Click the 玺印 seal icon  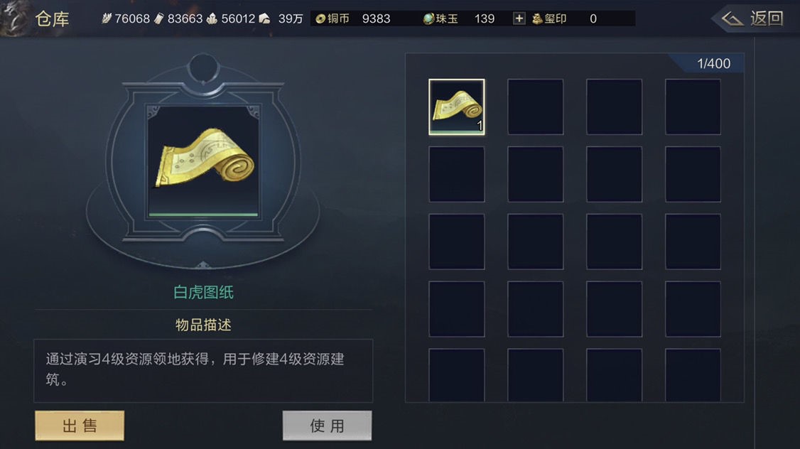[536, 19]
